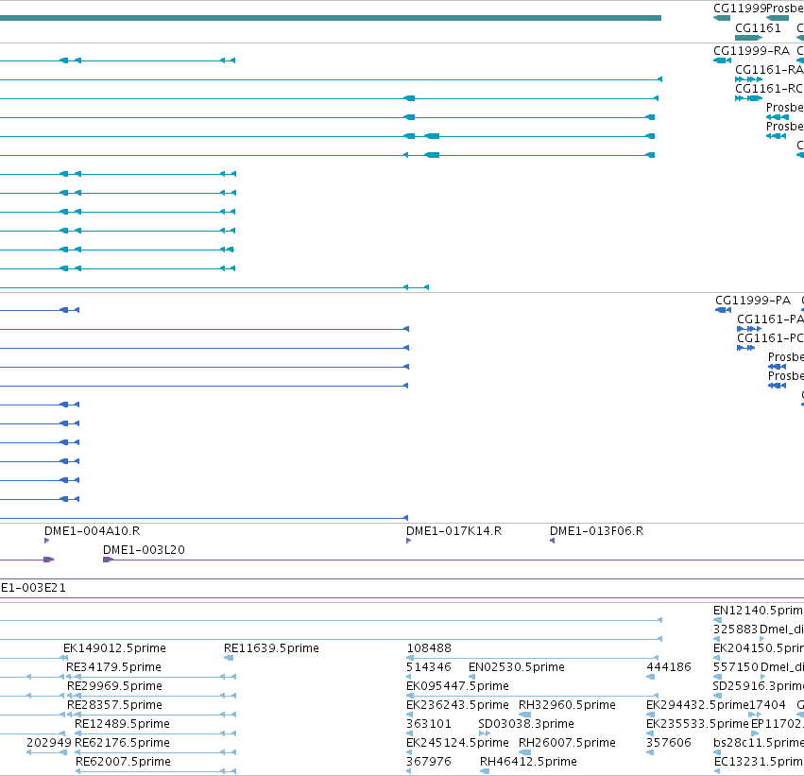
Task: Select the 363101 feature label
Action: click(429, 724)
